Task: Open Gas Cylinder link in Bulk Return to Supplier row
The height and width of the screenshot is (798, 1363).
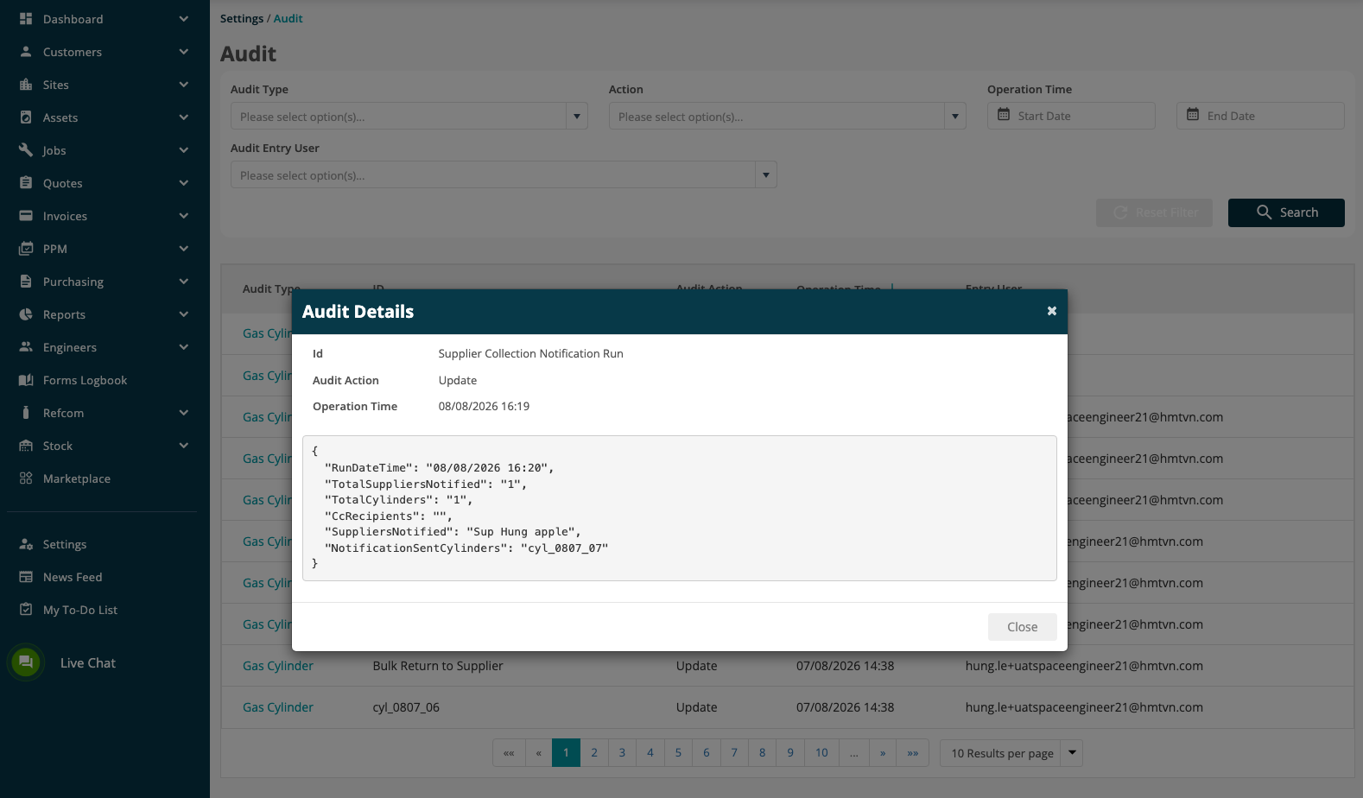Action: point(278,666)
